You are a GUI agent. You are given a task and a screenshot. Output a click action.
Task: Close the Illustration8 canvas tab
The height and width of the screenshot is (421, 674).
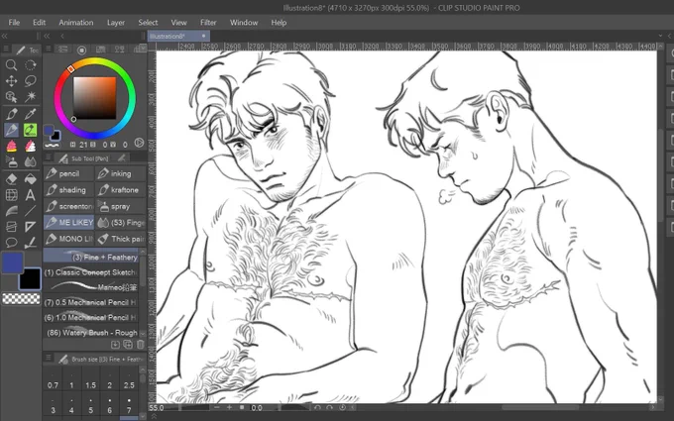coord(204,36)
